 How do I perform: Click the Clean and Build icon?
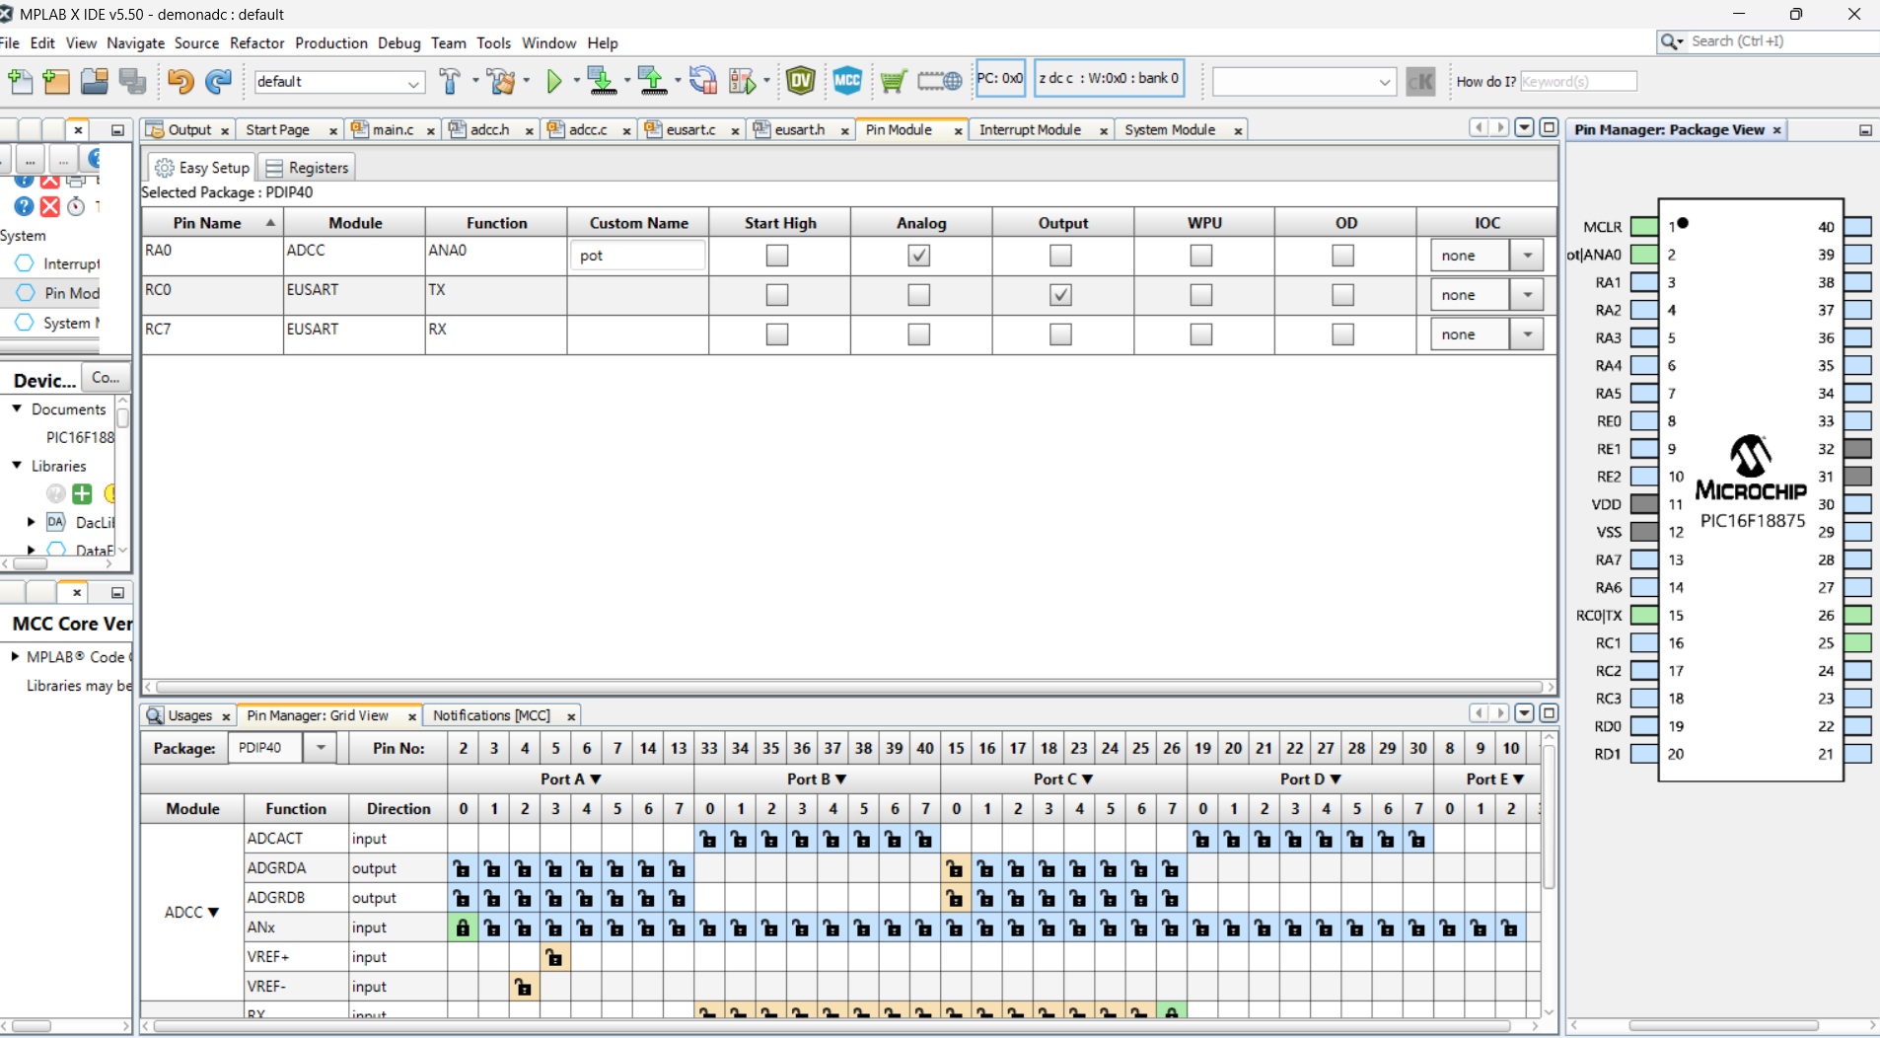tap(502, 81)
